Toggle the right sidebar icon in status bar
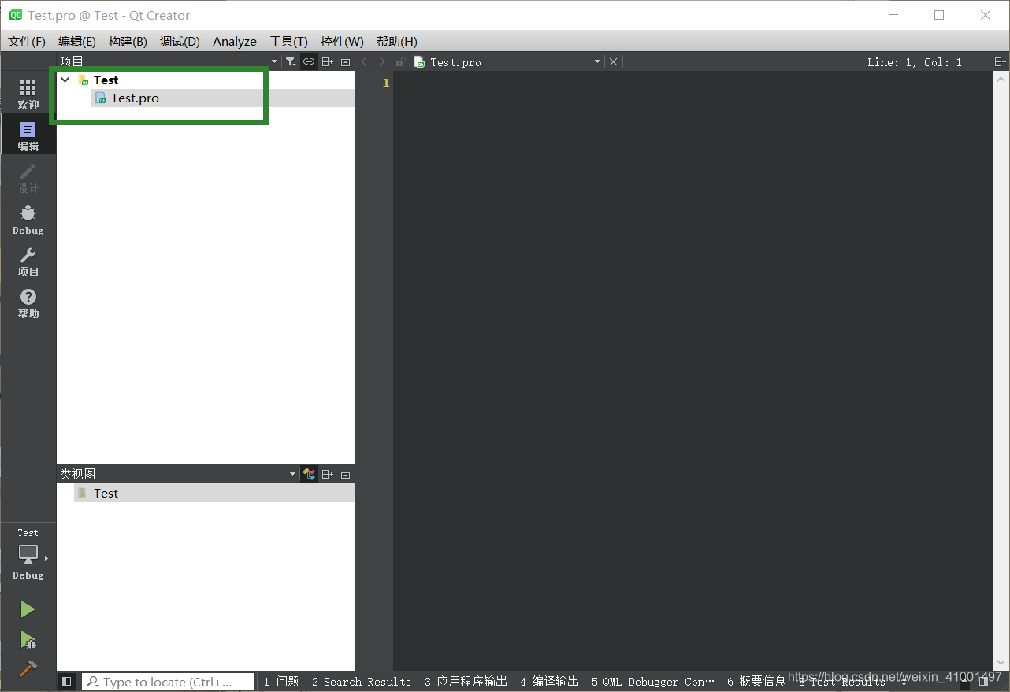This screenshot has width=1010, height=692. pos(984,681)
